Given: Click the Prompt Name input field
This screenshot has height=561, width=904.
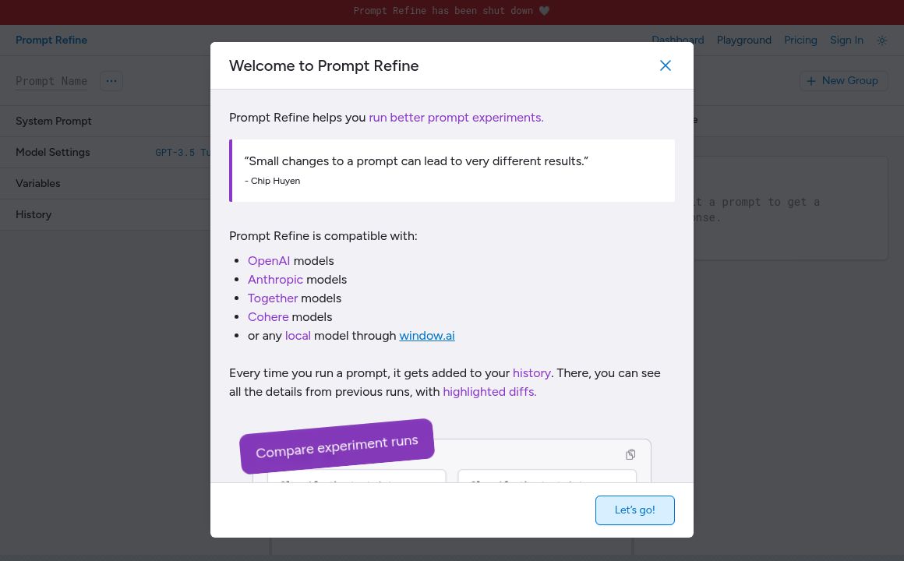Looking at the screenshot, I should click(51, 81).
